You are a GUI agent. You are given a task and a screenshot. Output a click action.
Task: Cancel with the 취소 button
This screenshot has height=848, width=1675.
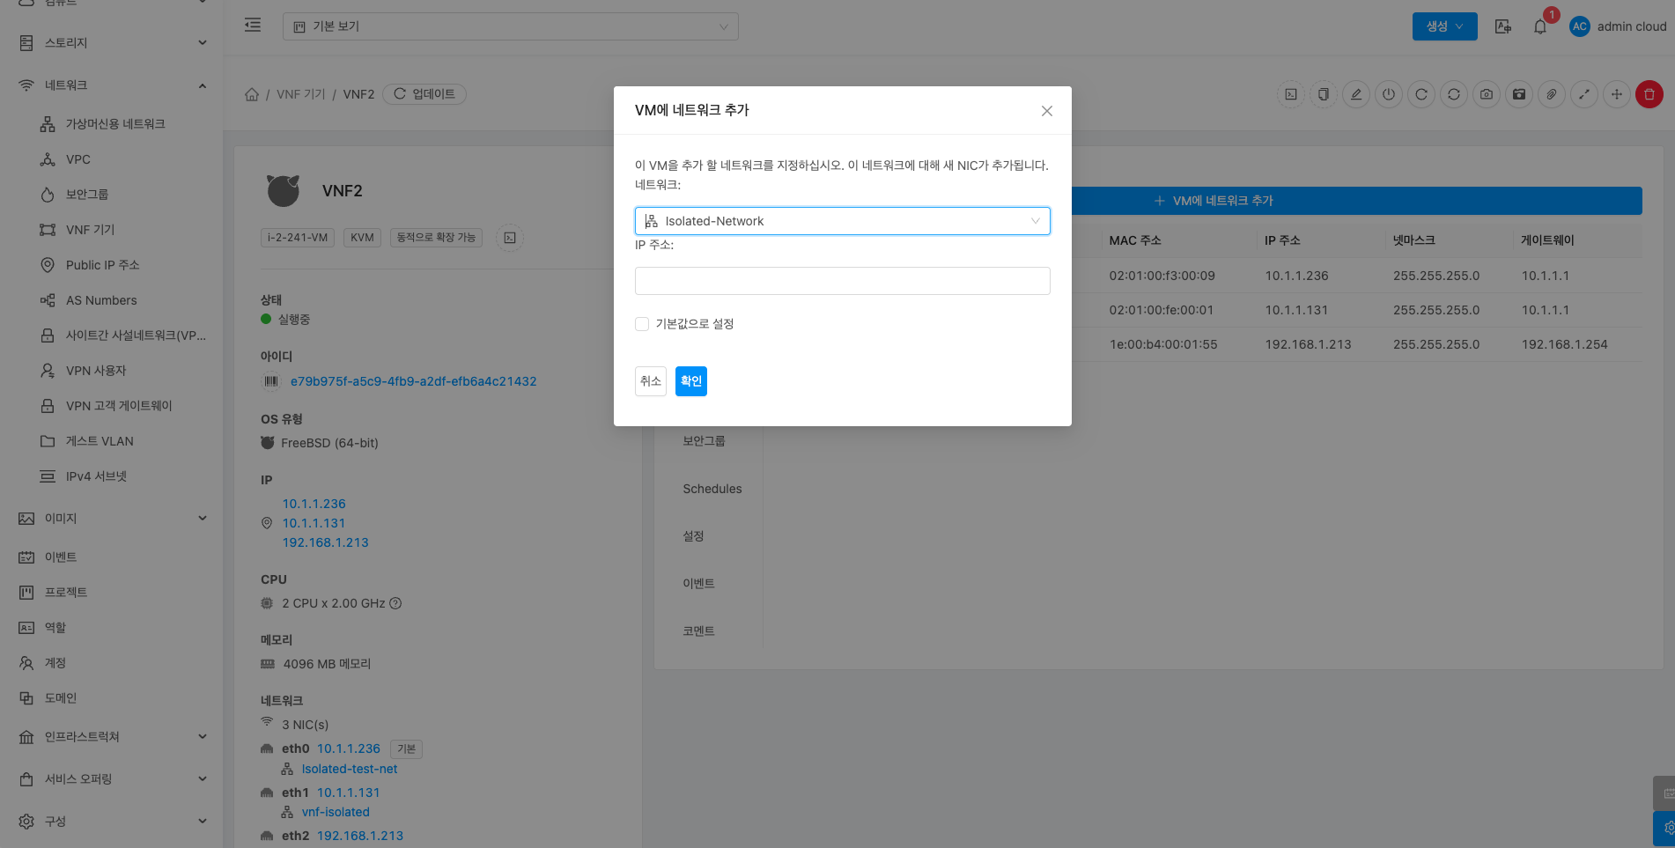(x=650, y=381)
